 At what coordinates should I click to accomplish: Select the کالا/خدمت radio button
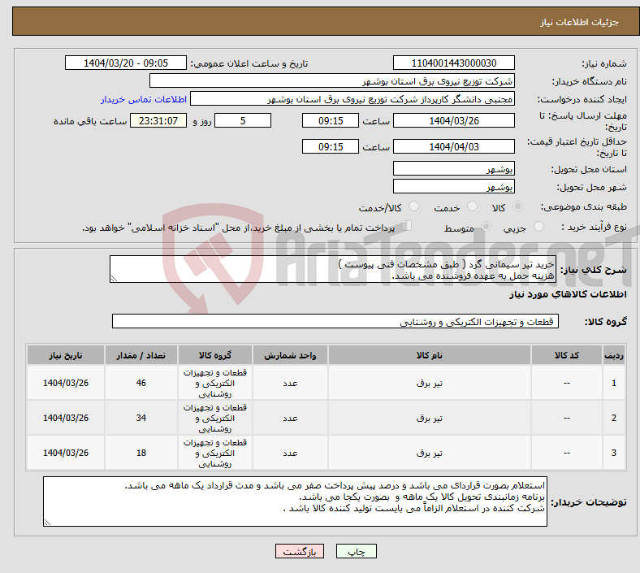[x=414, y=206]
